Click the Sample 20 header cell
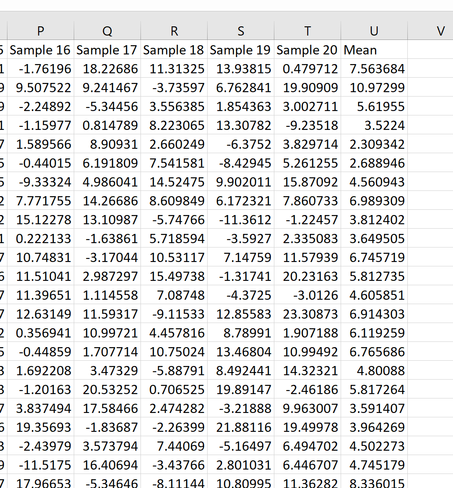The height and width of the screenshot is (488, 453). coord(307,50)
